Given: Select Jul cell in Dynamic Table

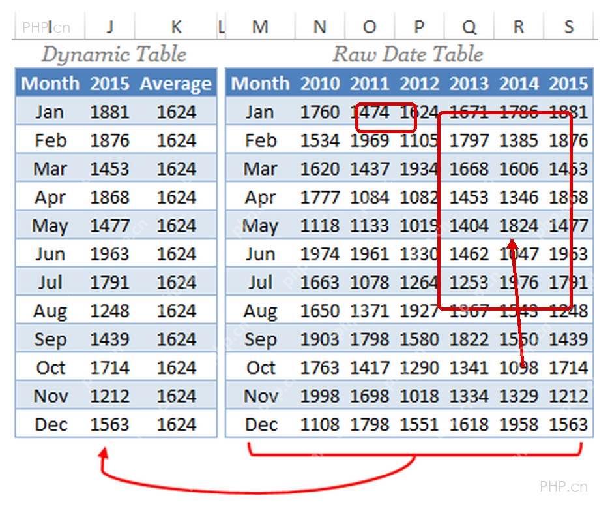Looking at the screenshot, I should [50, 283].
